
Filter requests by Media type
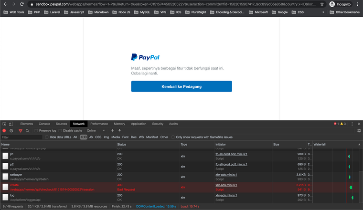tap(116, 137)
